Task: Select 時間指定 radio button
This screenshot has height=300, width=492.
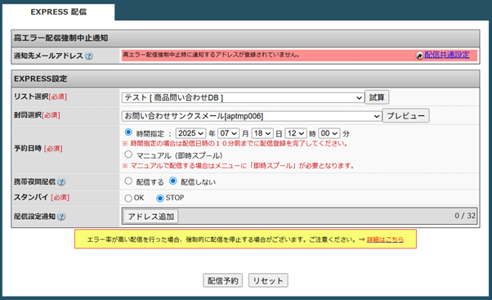Action: (x=128, y=132)
